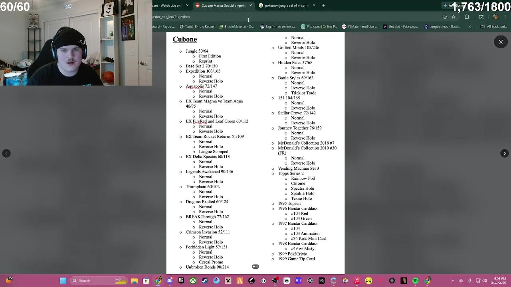Viewport: 511px width, 287px height.
Task: Open Spotify from the taskbar
Action: point(416,281)
